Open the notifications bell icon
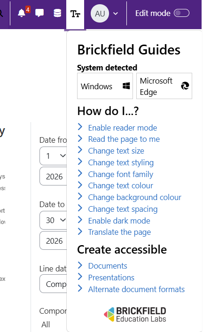 (22, 13)
